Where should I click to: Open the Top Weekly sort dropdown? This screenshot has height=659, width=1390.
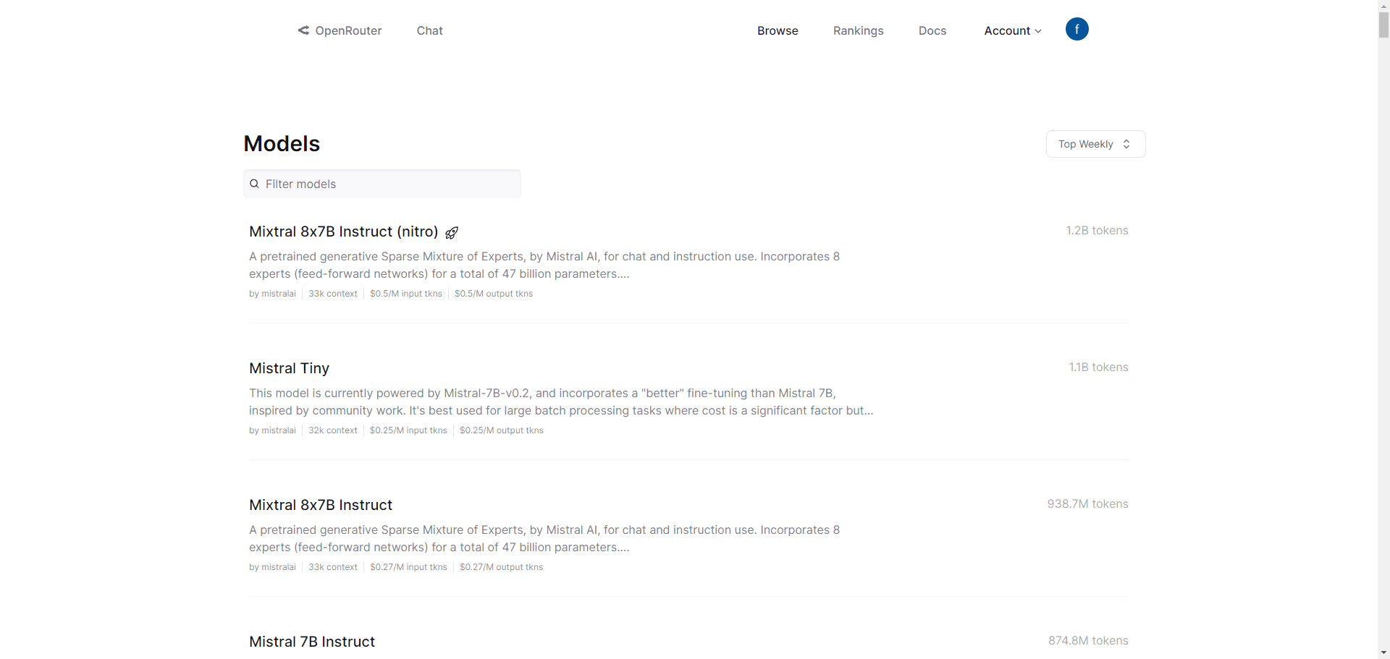[x=1095, y=144]
